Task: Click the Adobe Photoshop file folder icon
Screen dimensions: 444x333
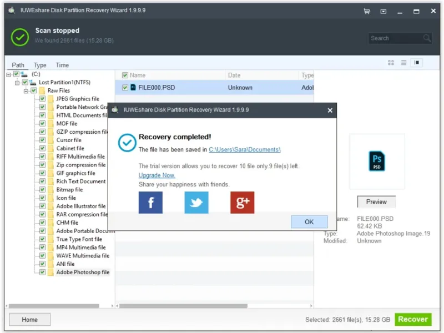Action: point(51,272)
